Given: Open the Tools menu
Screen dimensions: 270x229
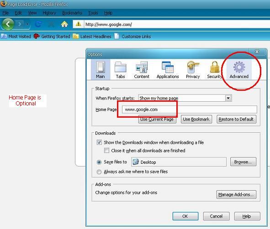Looking at the screenshot, I should 93,13.
